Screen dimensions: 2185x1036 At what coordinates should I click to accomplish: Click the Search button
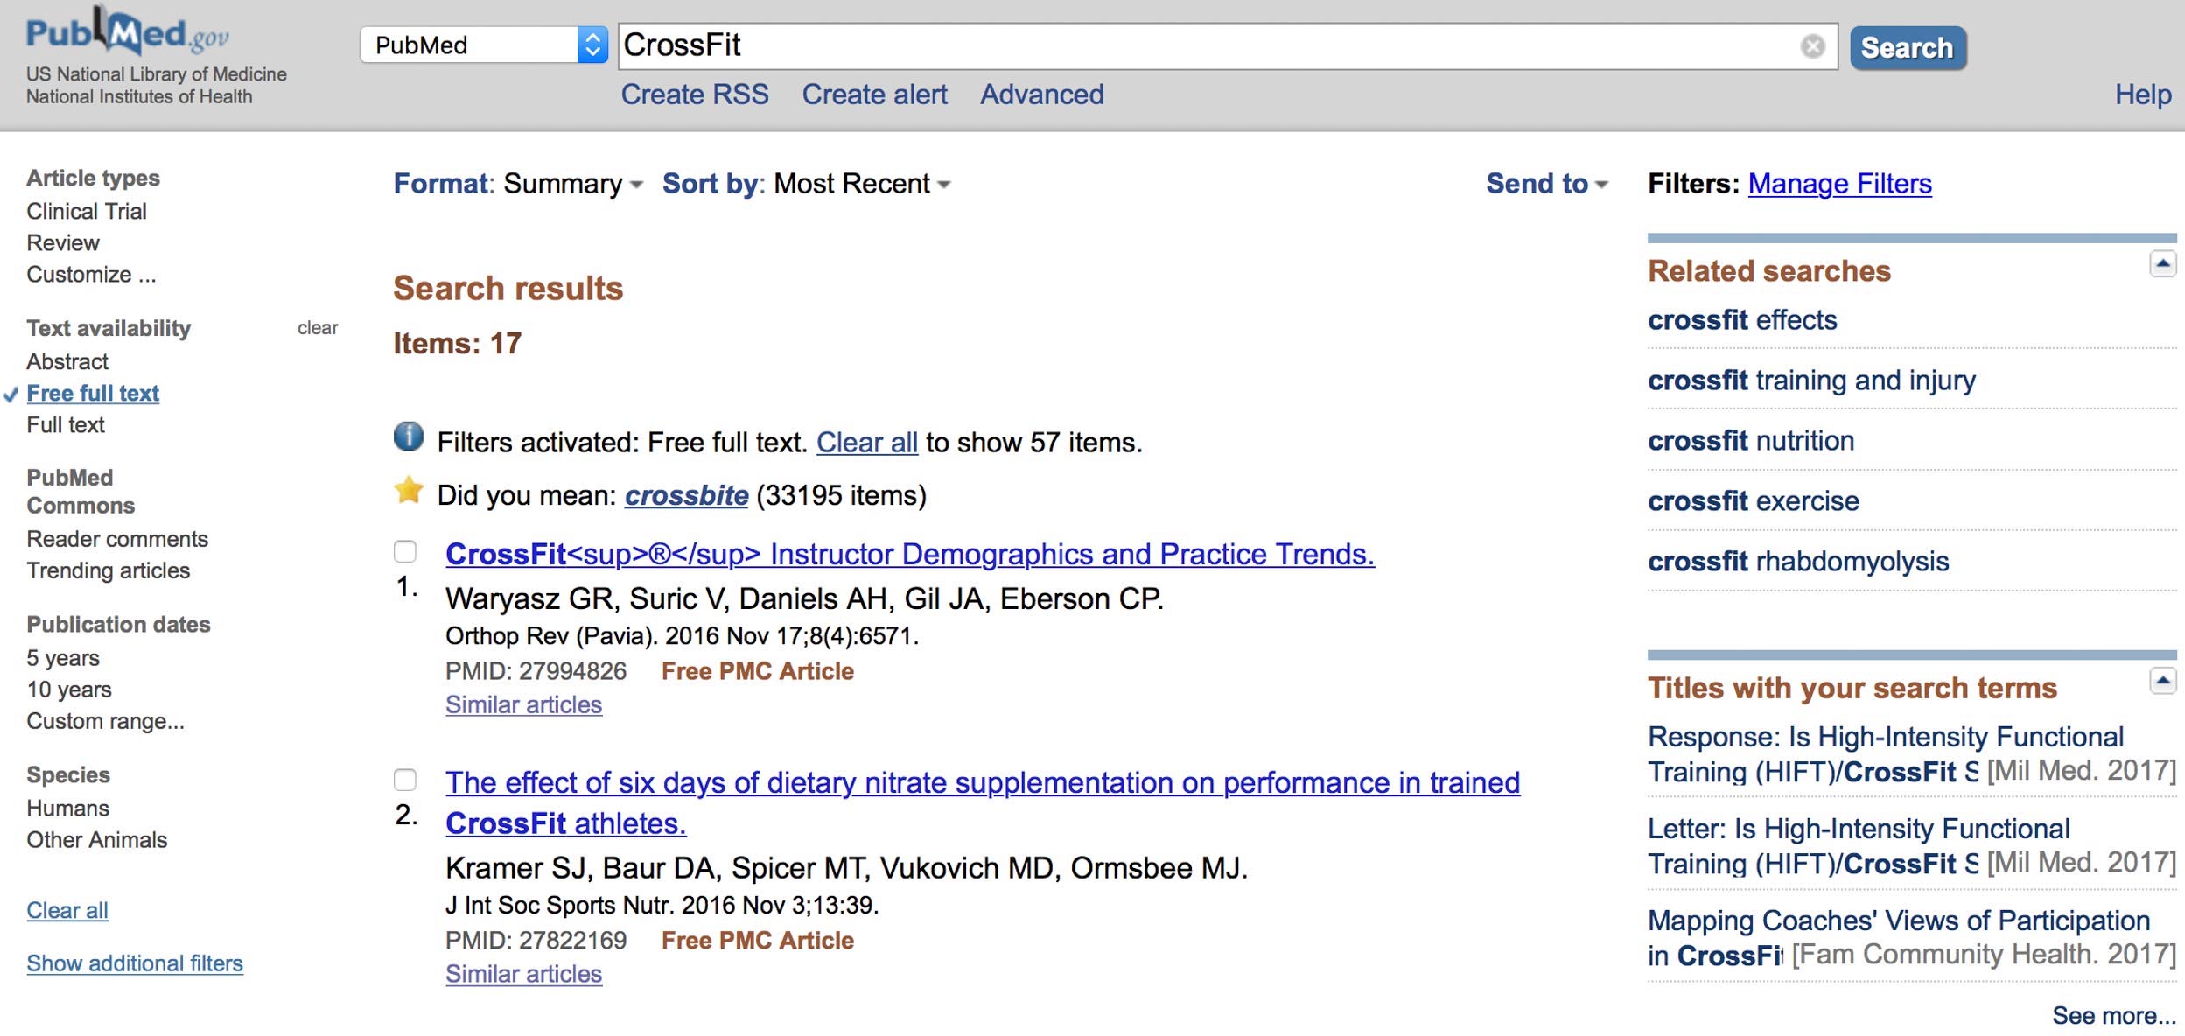[1908, 47]
